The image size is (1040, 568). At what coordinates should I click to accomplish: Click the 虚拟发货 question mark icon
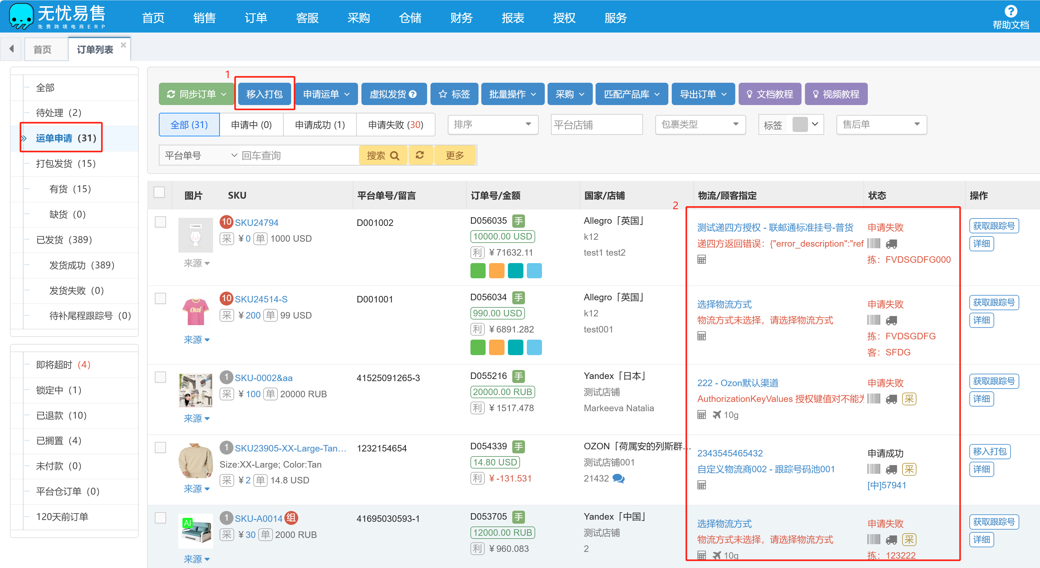click(413, 94)
